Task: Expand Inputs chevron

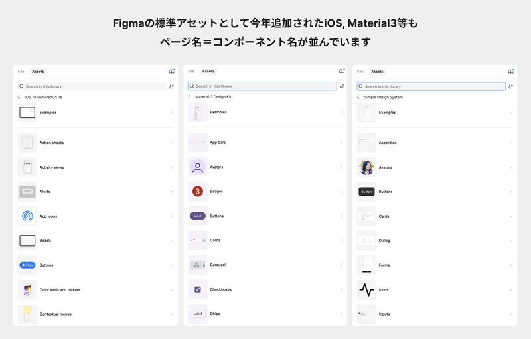Action: pyautogui.click(x=510, y=314)
